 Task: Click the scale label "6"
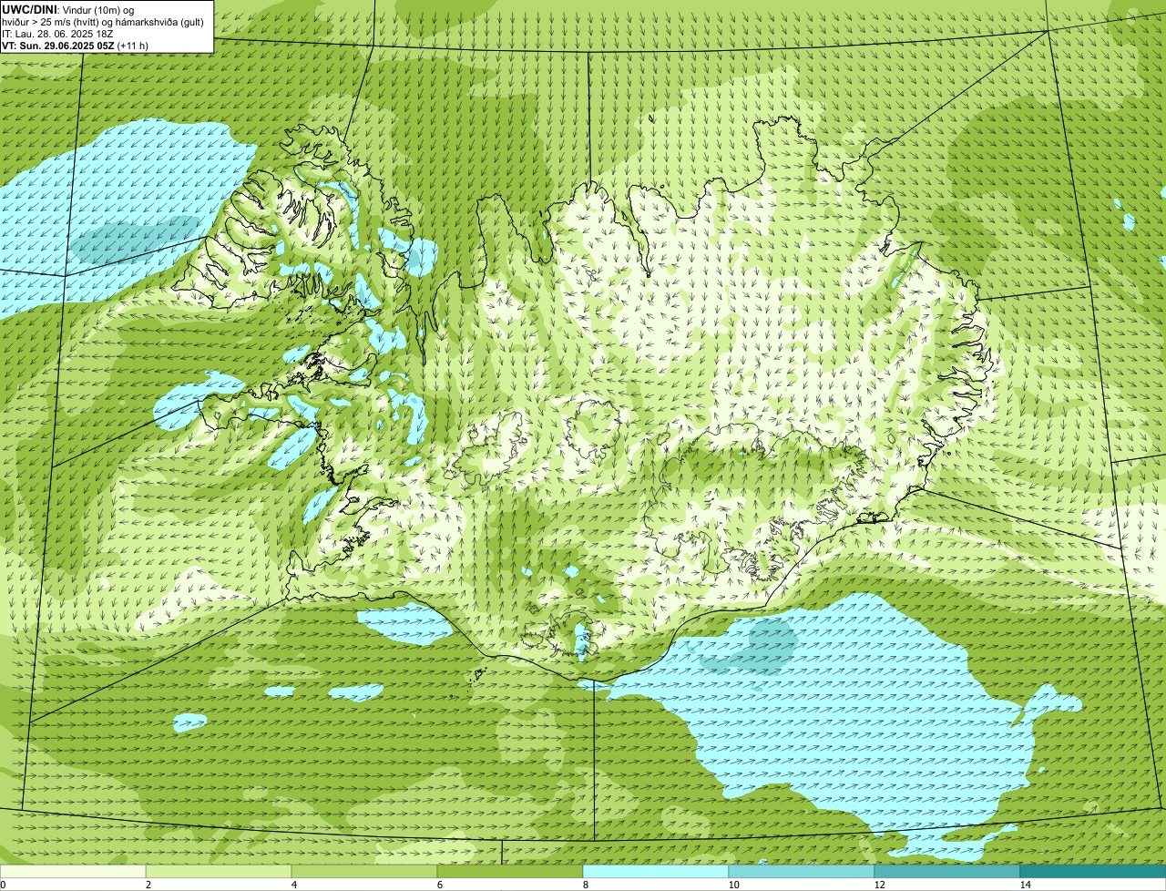click(439, 885)
